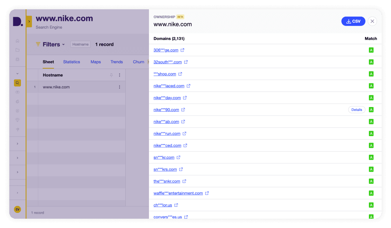Open the the***snkr.com domain link
The image size is (391, 228).
(x=167, y=181)
